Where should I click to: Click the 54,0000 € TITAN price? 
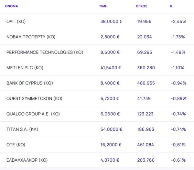[111, 129]
